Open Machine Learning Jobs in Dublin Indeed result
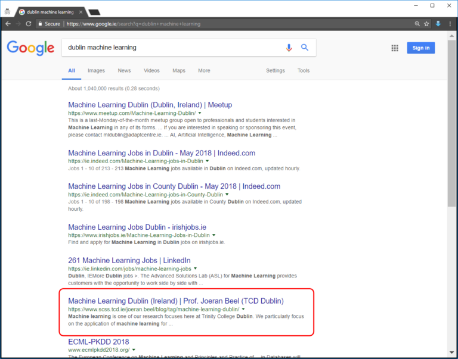 [162, 153]
